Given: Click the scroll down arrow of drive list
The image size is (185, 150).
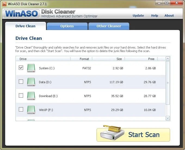Looking at the screenshot, I should (168, 118).
